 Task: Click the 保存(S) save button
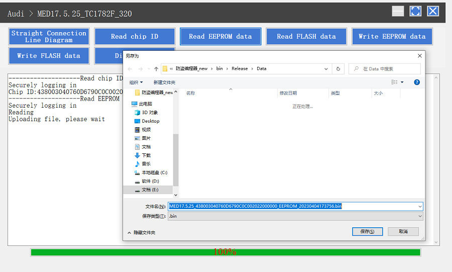[x=368, y=231]
